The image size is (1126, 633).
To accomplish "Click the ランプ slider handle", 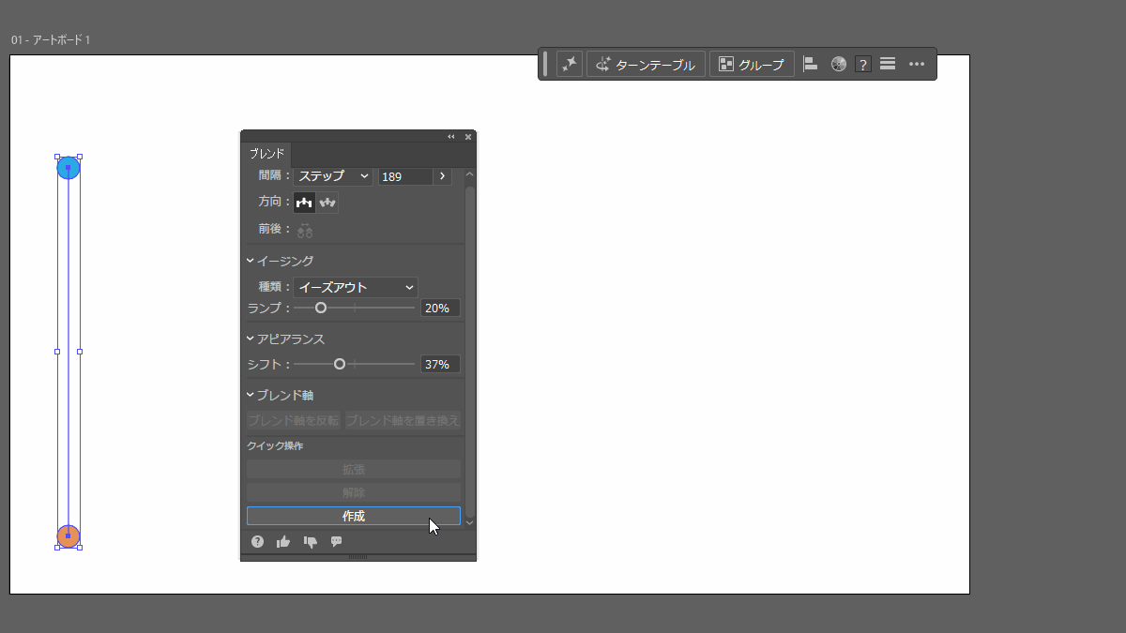I will click(321, 308).
